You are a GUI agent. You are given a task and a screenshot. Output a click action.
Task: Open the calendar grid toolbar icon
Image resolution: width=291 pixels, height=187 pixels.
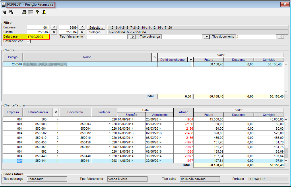[31, 12]
